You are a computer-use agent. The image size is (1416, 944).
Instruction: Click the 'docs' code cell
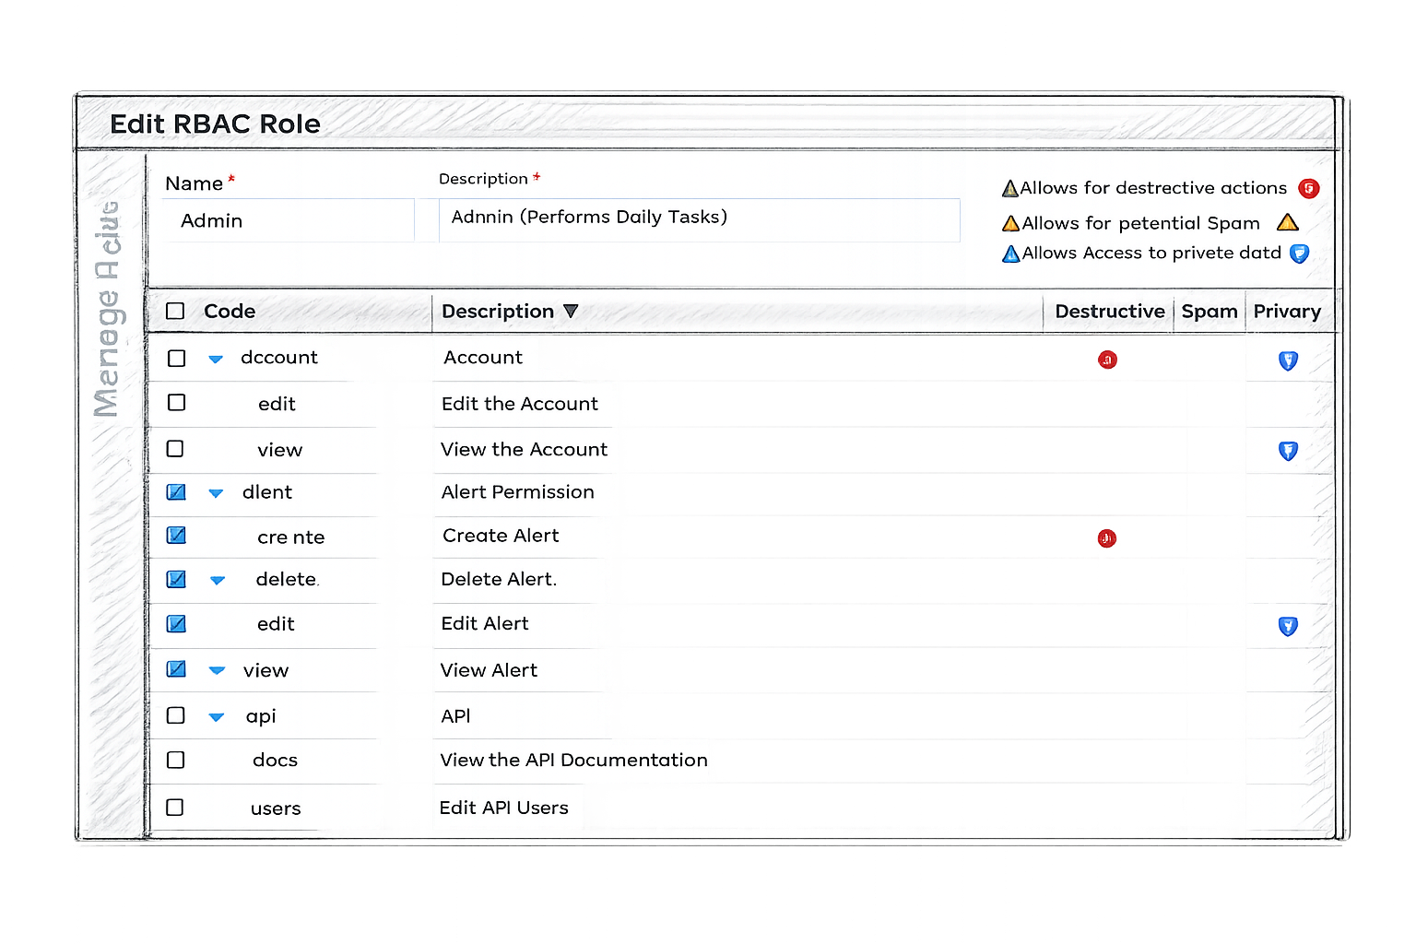(275, 761)
